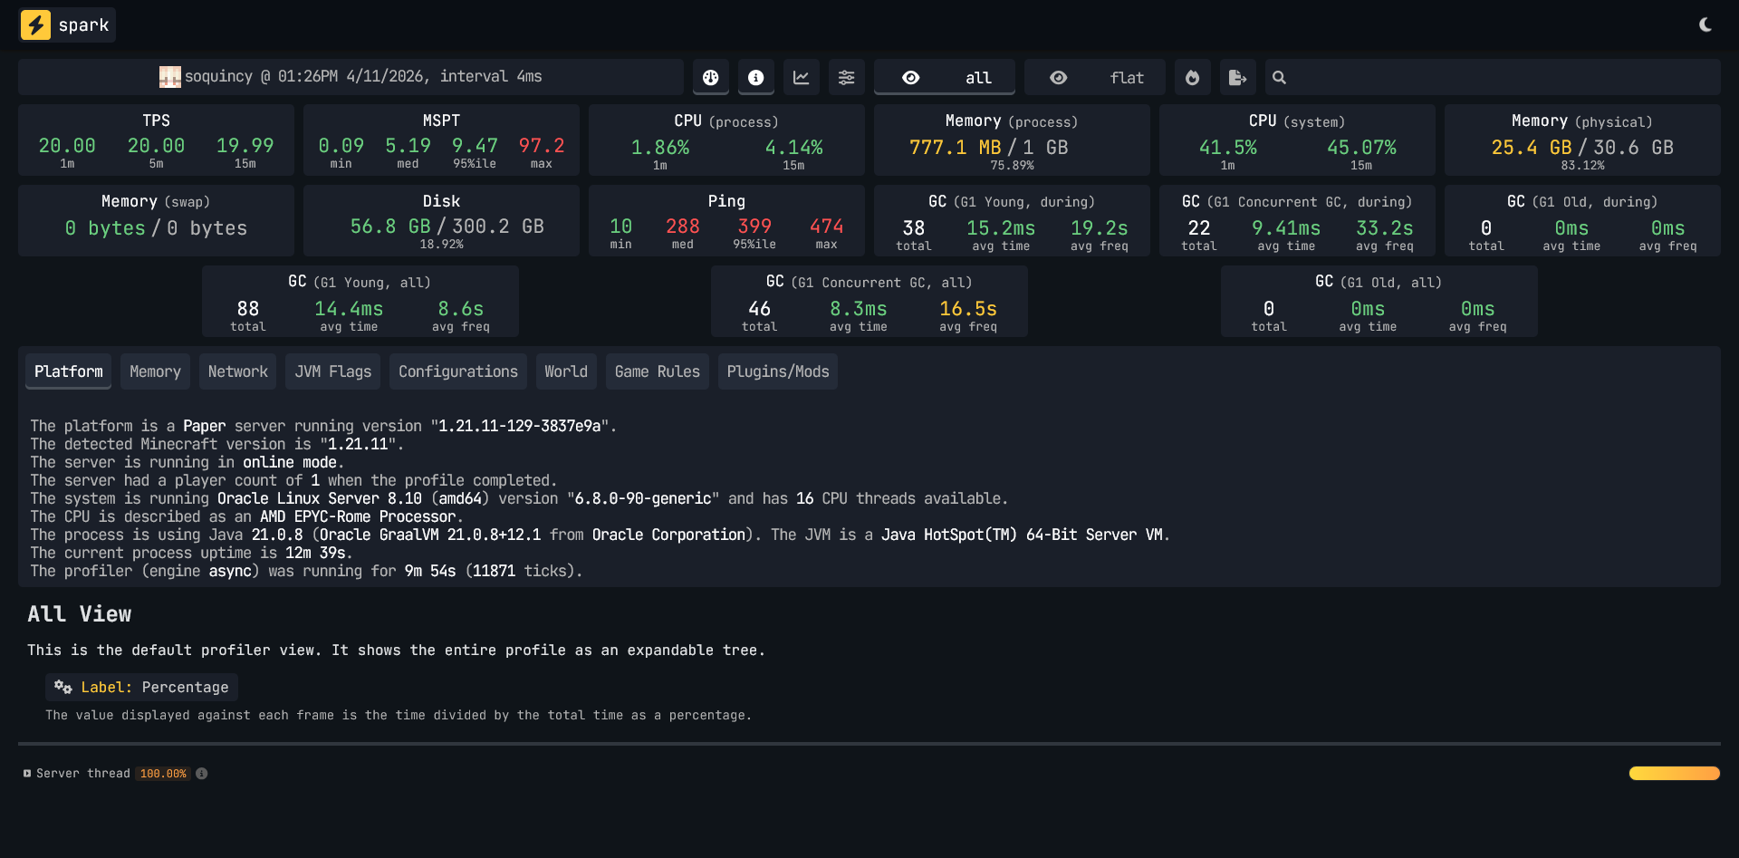Click the Label: Percentage setting
Image resolution: width=1739 pixels, height=858 pixels.
pyautogui.click(x=140, y=687)
